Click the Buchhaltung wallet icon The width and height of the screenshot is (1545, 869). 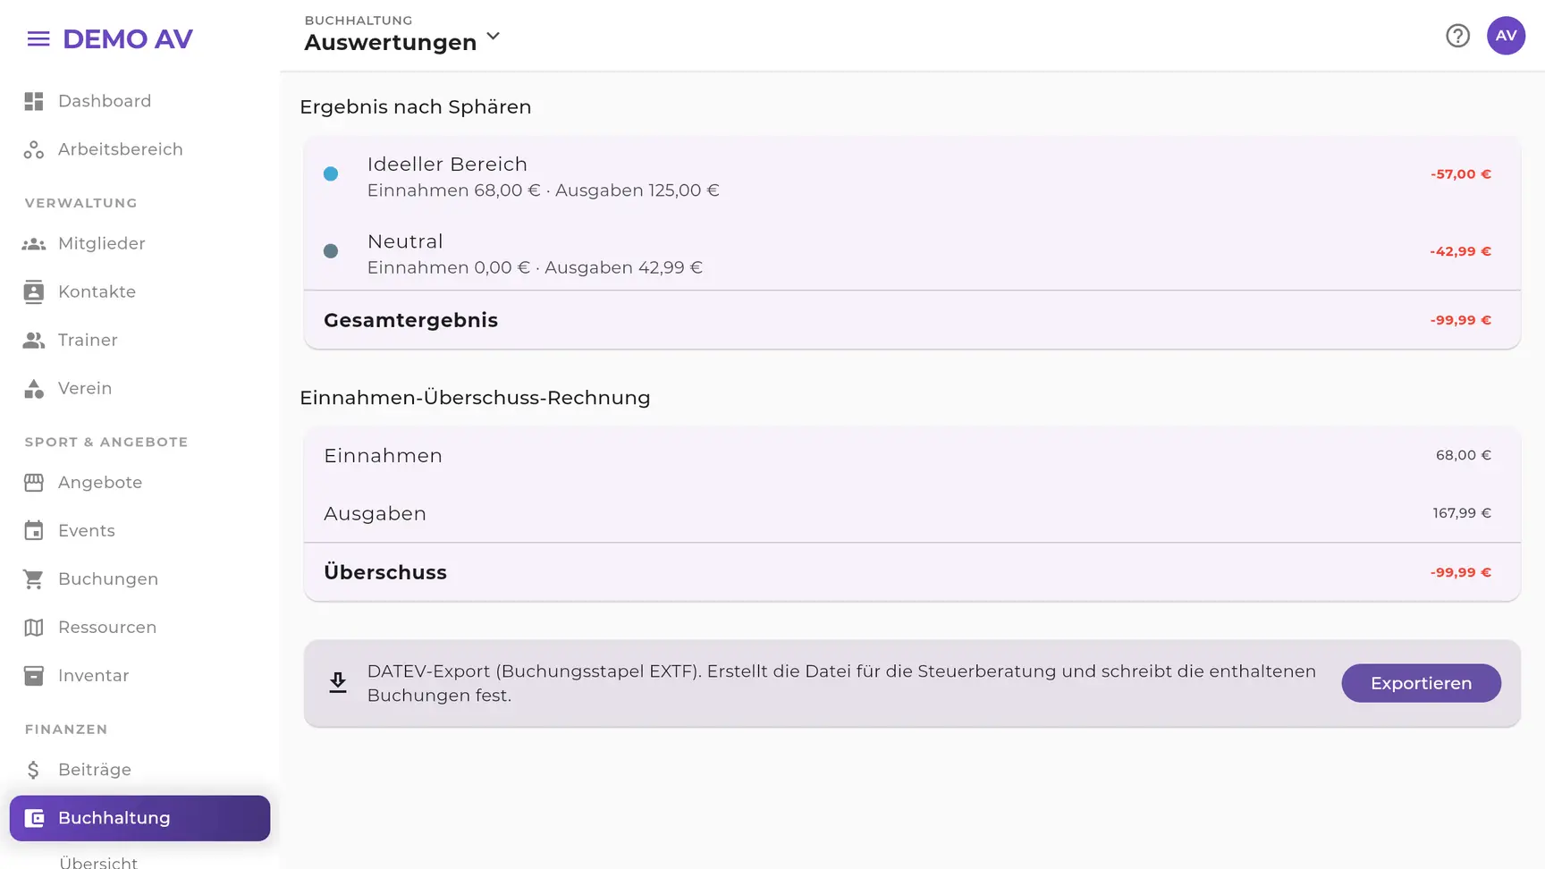tap(34, 818)
